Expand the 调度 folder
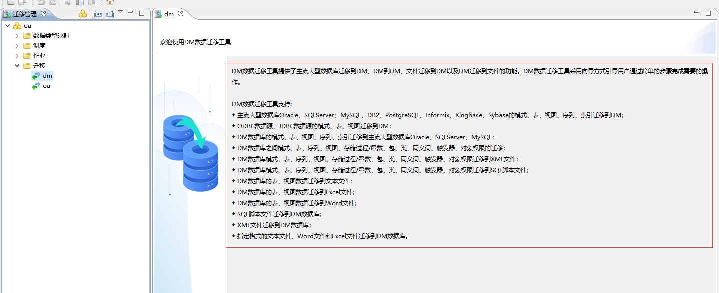This screenshot has height=293, width=719. [17, 46]
